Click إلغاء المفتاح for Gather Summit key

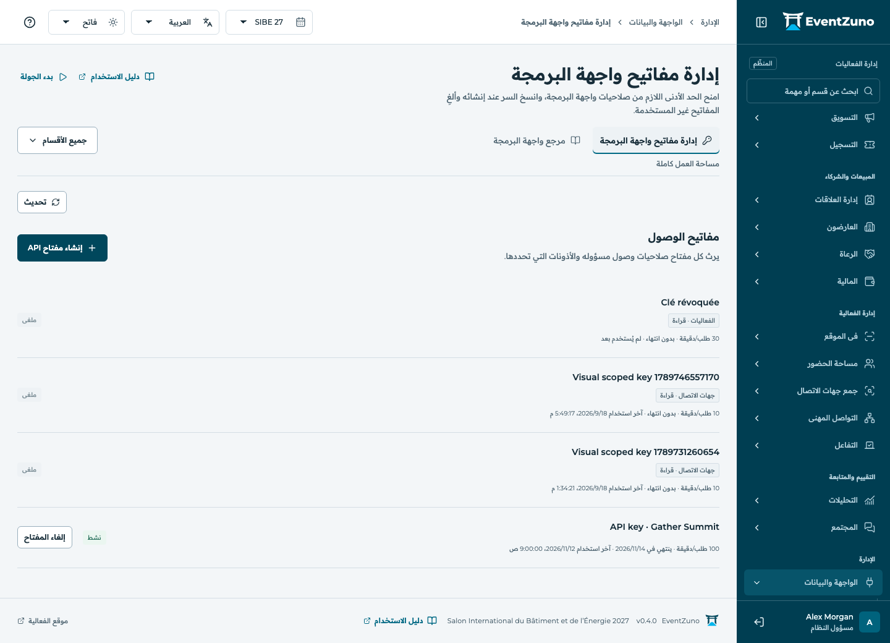click(44, 537)
